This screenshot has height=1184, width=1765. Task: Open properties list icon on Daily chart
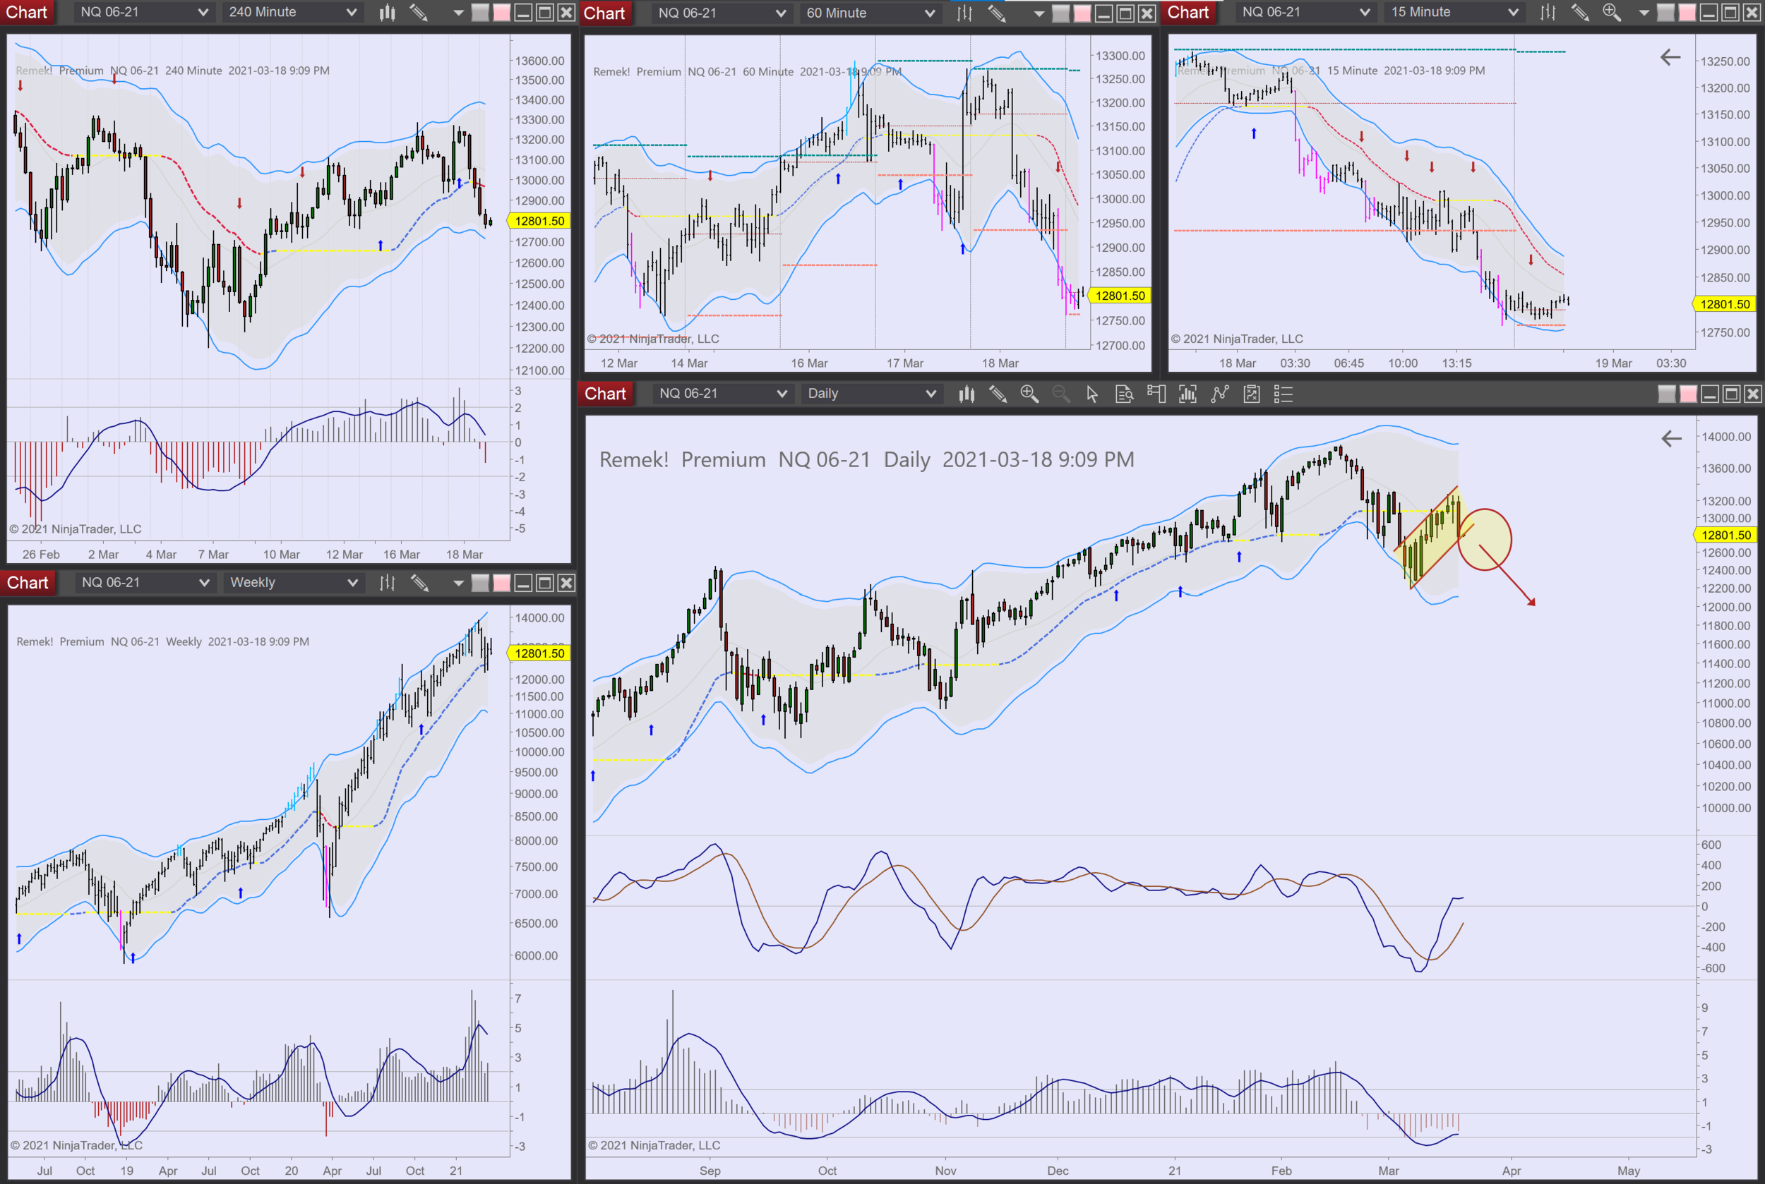[1283, 394]
